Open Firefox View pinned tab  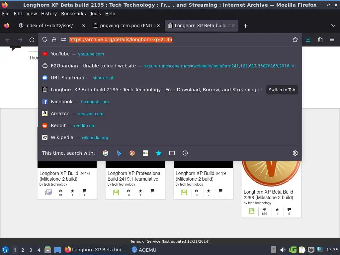click(x=7, y=26)
